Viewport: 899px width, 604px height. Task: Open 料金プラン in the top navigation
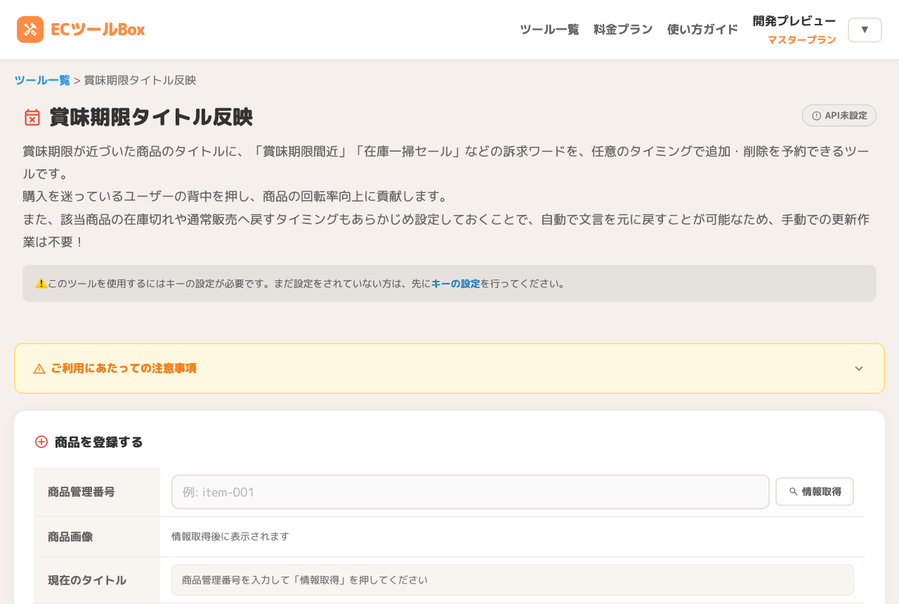coord(623,29)
